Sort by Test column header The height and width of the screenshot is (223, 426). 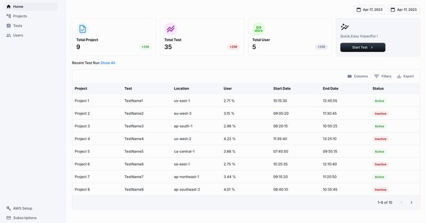[x=128, y=88]
